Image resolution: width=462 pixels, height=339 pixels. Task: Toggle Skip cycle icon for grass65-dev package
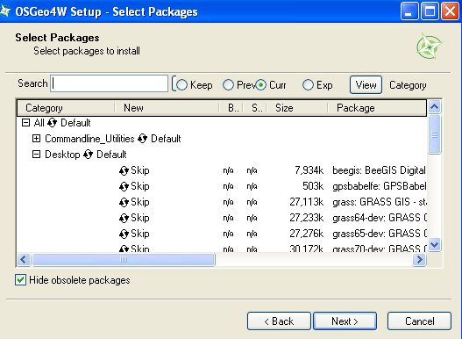(124, 234)
